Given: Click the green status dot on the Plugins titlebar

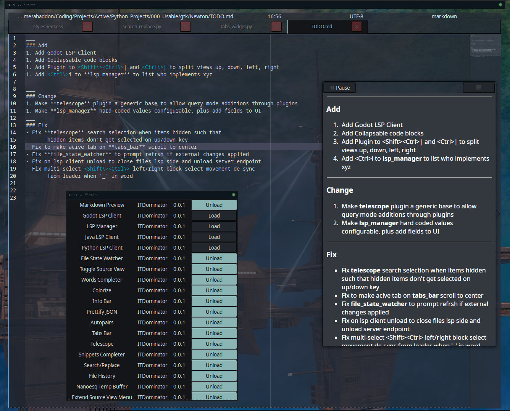Looking at the screenshot, I should click(233, 195).
